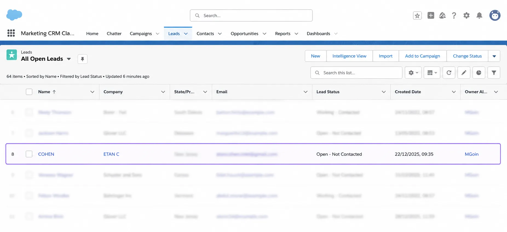Image resolution: width=507 pixels, height=232 pixels.
Task: Focus the global Search field
Action: point(251,16)
